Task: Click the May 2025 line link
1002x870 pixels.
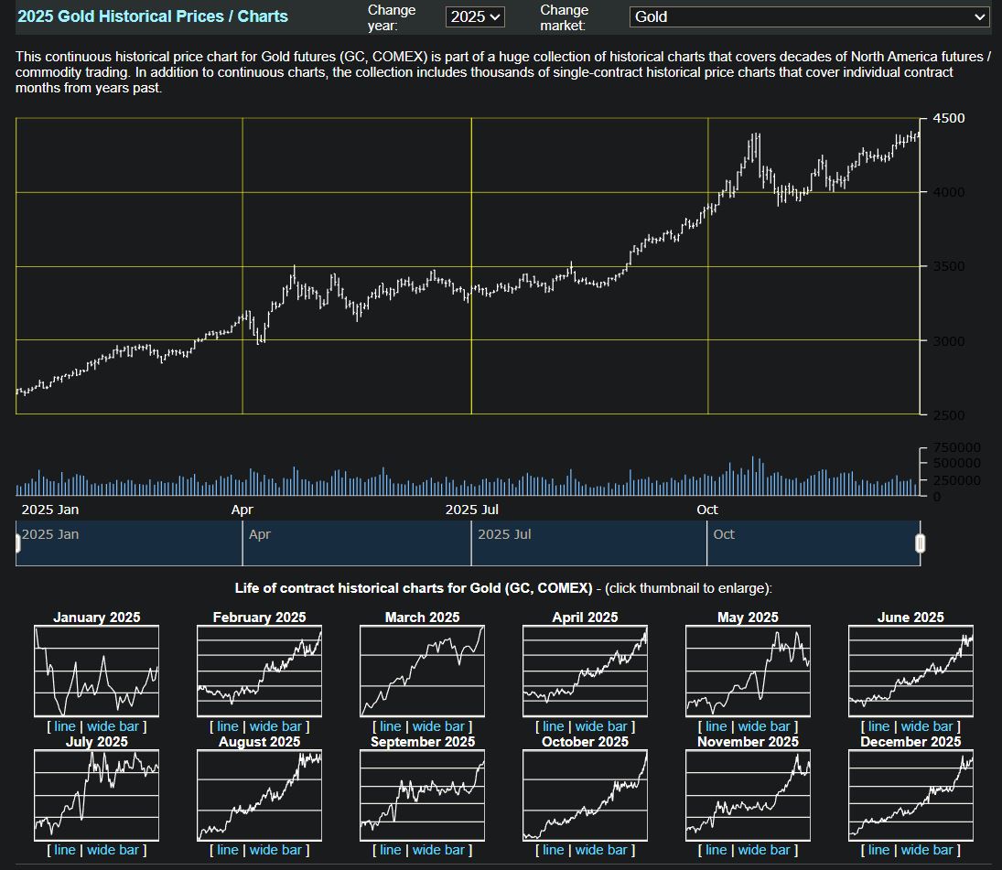Action: pos(716,726)
